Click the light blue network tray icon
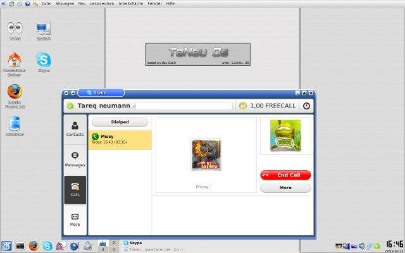Image resolution: width=405 pixels, height=253 pixels. coord(370,246)
